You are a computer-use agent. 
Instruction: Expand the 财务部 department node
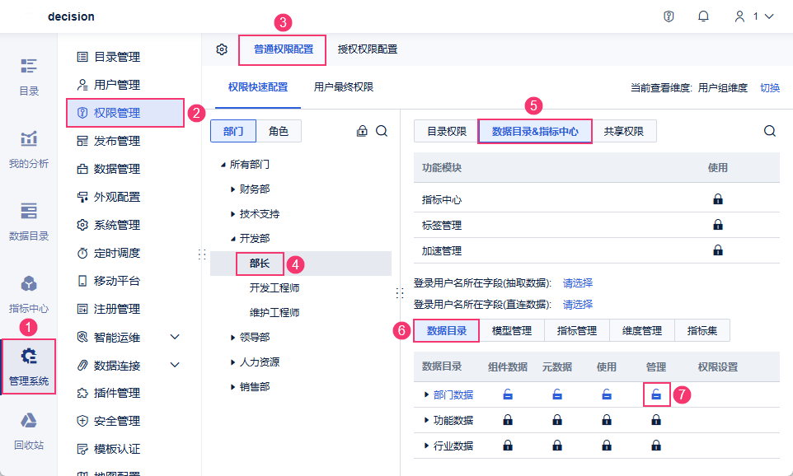(233, 189)
